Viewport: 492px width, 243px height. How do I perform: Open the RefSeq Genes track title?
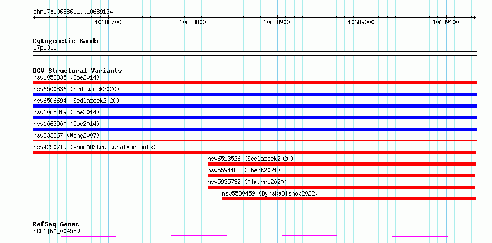[56, 225]
